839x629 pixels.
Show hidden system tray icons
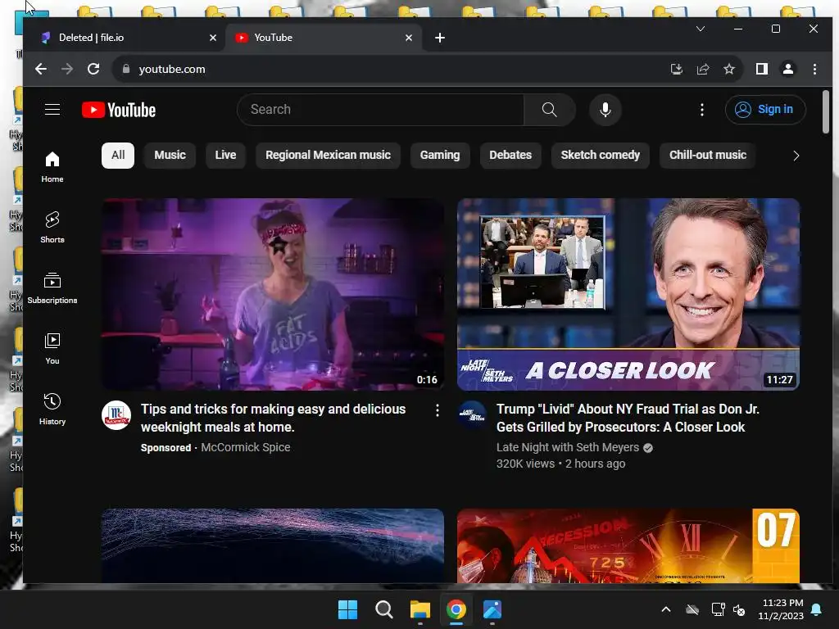click(665, 609)
